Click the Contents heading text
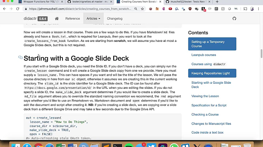This screenshot has width=263, height=147. [x=198, y=33]
